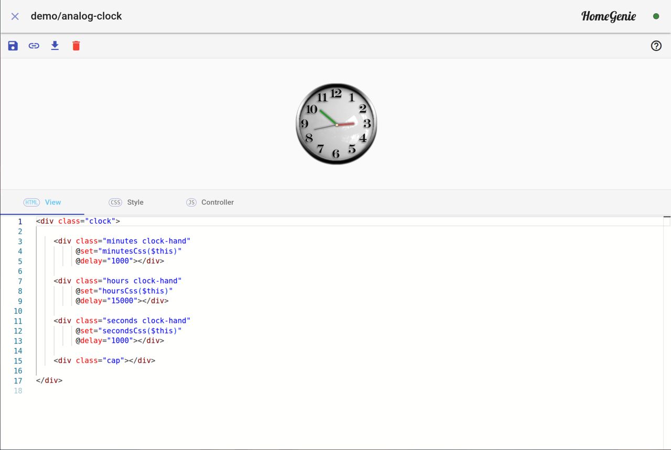
Task: Download the widget using the download icon
Action: click(x=55, y=46)
